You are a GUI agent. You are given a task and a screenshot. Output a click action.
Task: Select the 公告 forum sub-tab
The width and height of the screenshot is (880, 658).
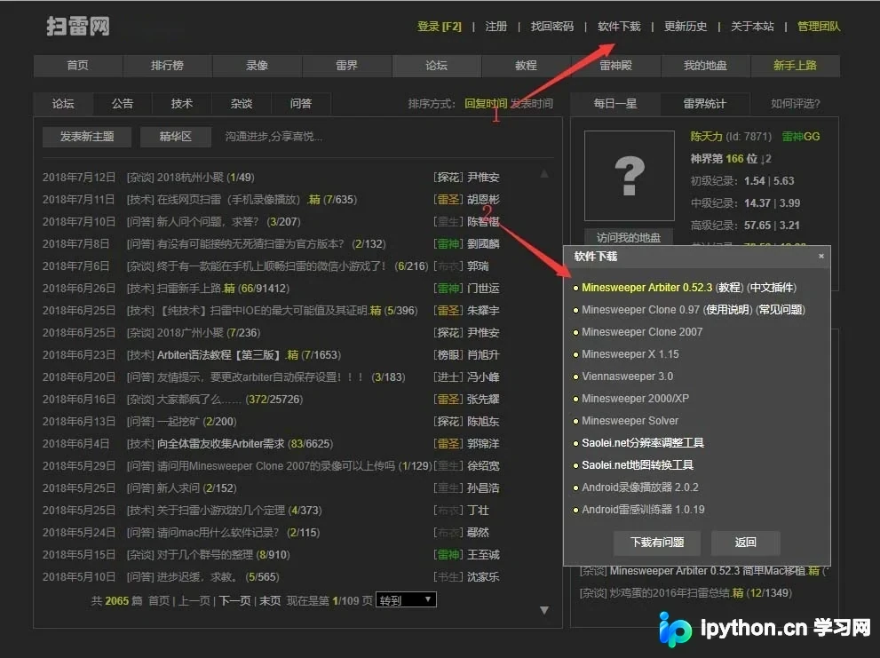[x=123, y=104]
